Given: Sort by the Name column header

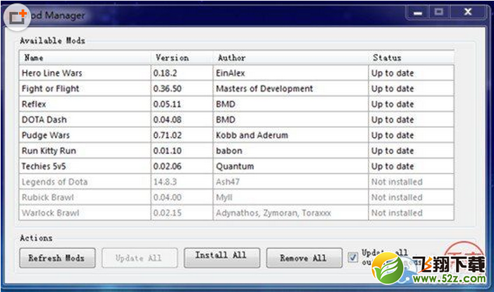Looking at the screenshot, I should 85,58.
